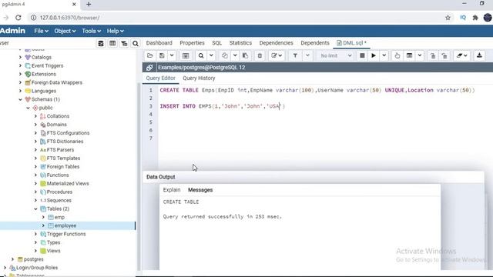Click the browser address bar URL
The width and height of the screenshot is (493, 277).
click(69, 18)
